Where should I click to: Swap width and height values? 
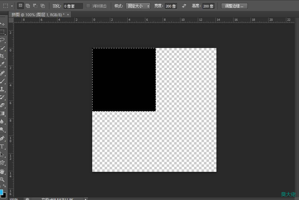coord(184,6)
